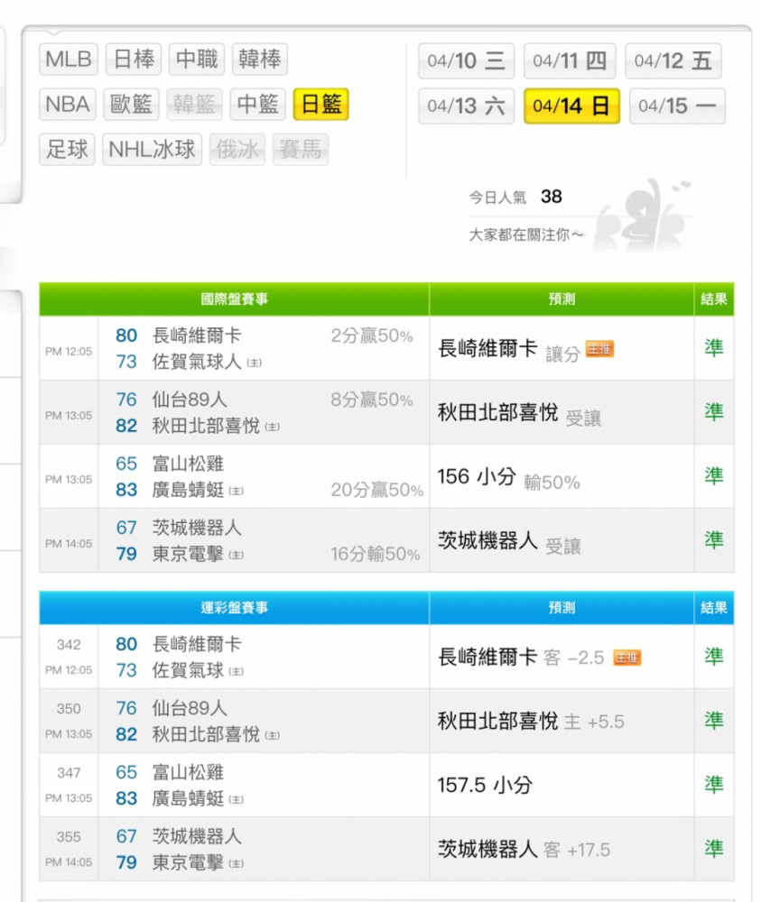Switch to the 足球 tab
Screen dimensions: 761x902
point(67,150)
